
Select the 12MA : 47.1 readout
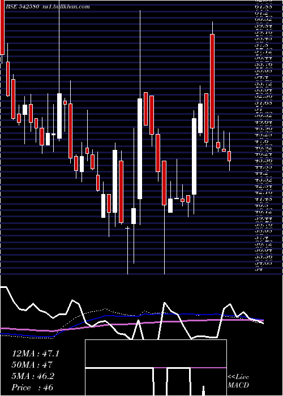tap(35, 354)
